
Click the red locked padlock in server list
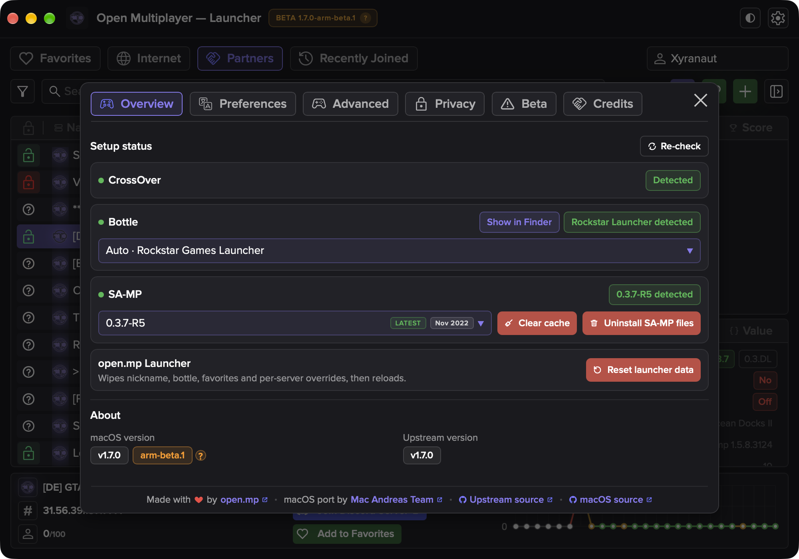click(28, 182)
